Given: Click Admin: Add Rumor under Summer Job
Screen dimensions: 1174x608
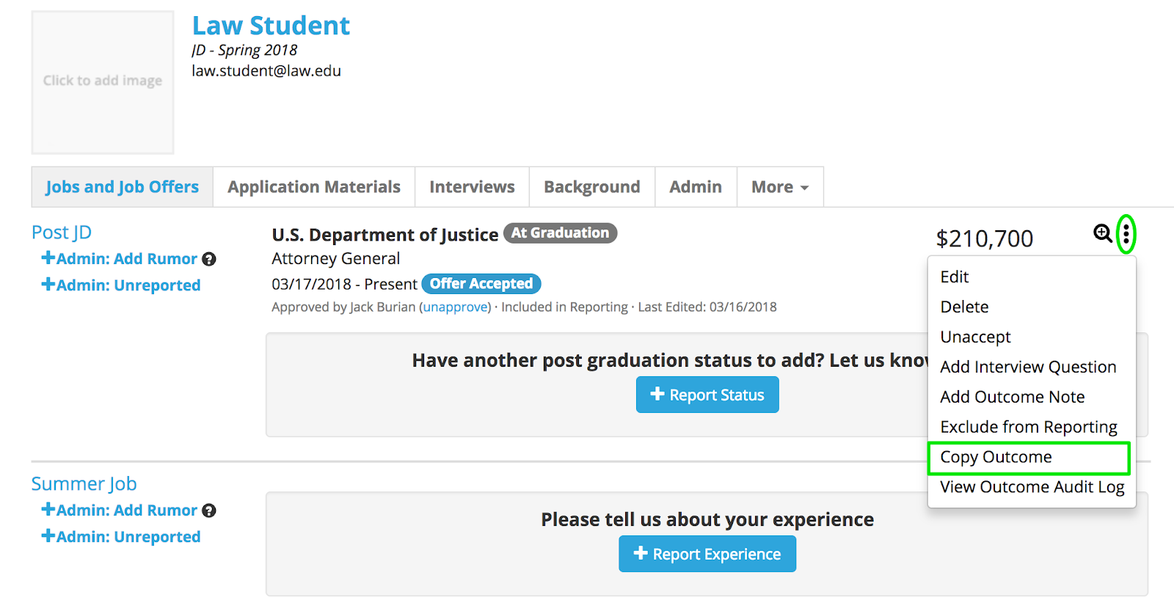Looking at the screenshot, I should coord(120,510).
